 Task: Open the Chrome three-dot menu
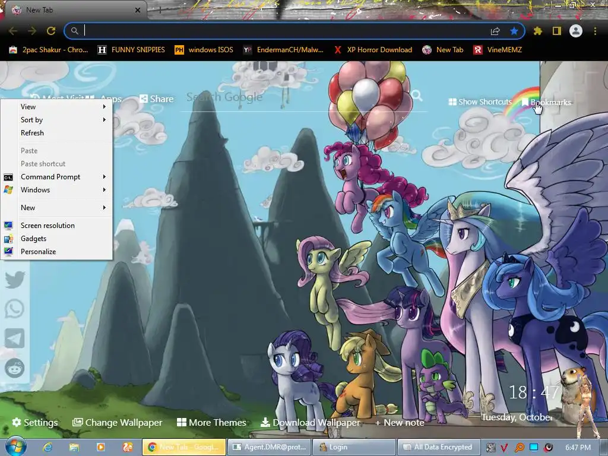[595, 31]
